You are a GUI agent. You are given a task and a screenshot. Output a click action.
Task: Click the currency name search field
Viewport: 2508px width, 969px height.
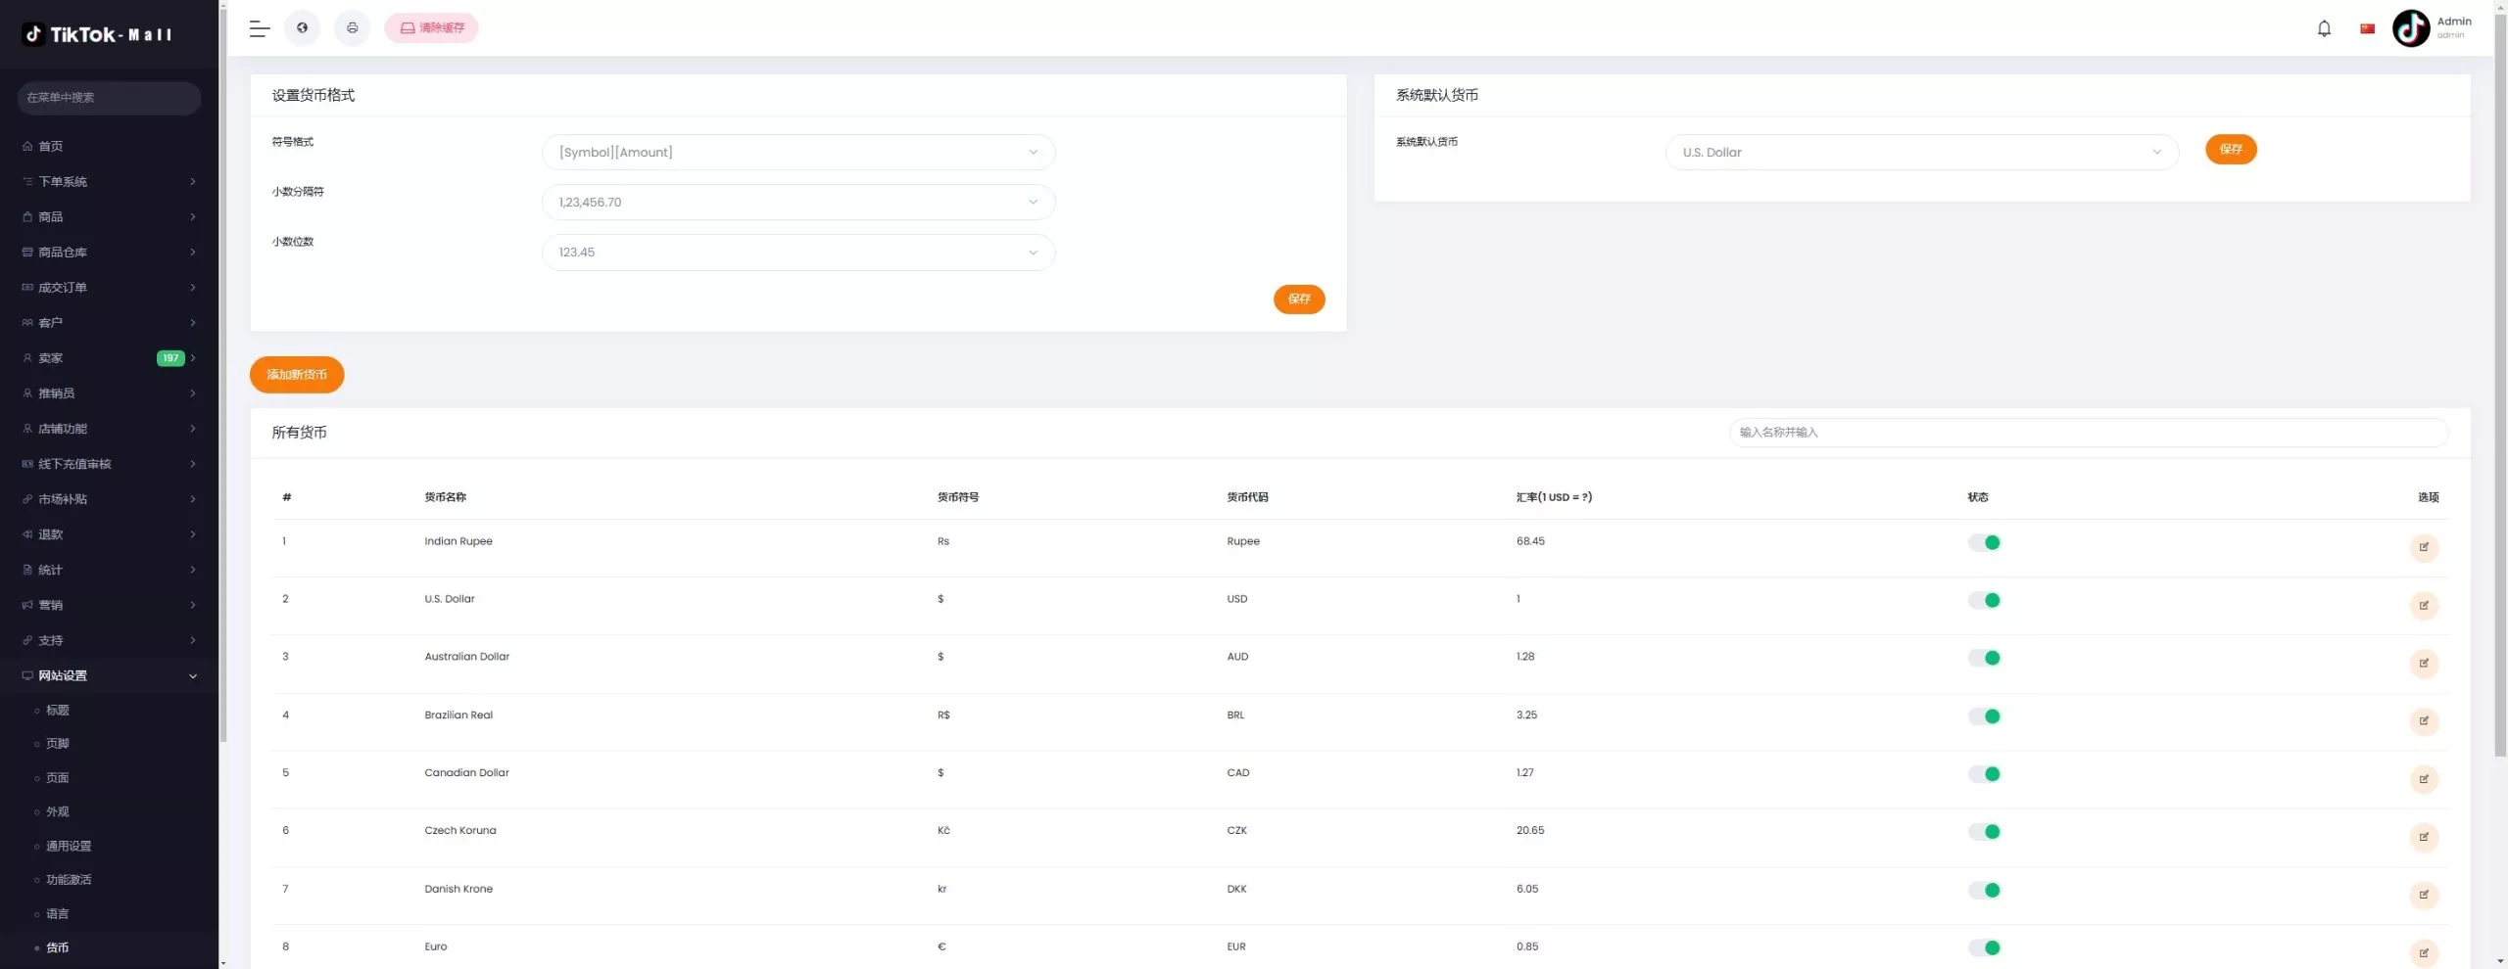(x=2088, y=433)
